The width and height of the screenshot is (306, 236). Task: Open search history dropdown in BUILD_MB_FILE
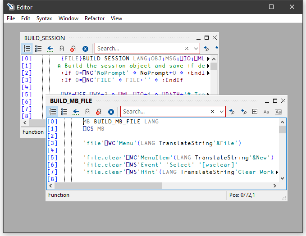(221, 112)
